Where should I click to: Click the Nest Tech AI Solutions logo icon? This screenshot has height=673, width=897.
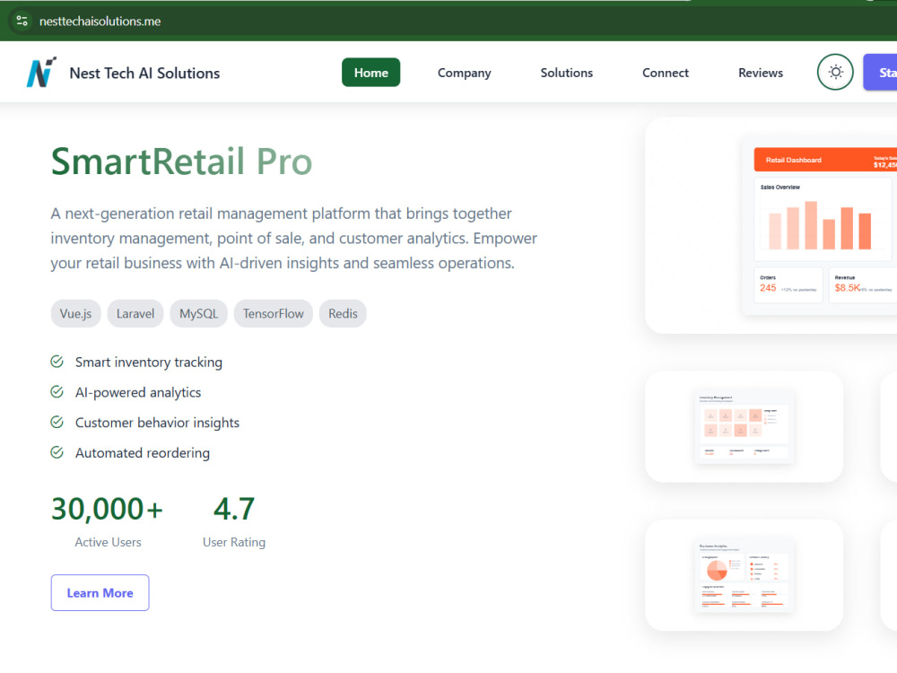[41, 72]
